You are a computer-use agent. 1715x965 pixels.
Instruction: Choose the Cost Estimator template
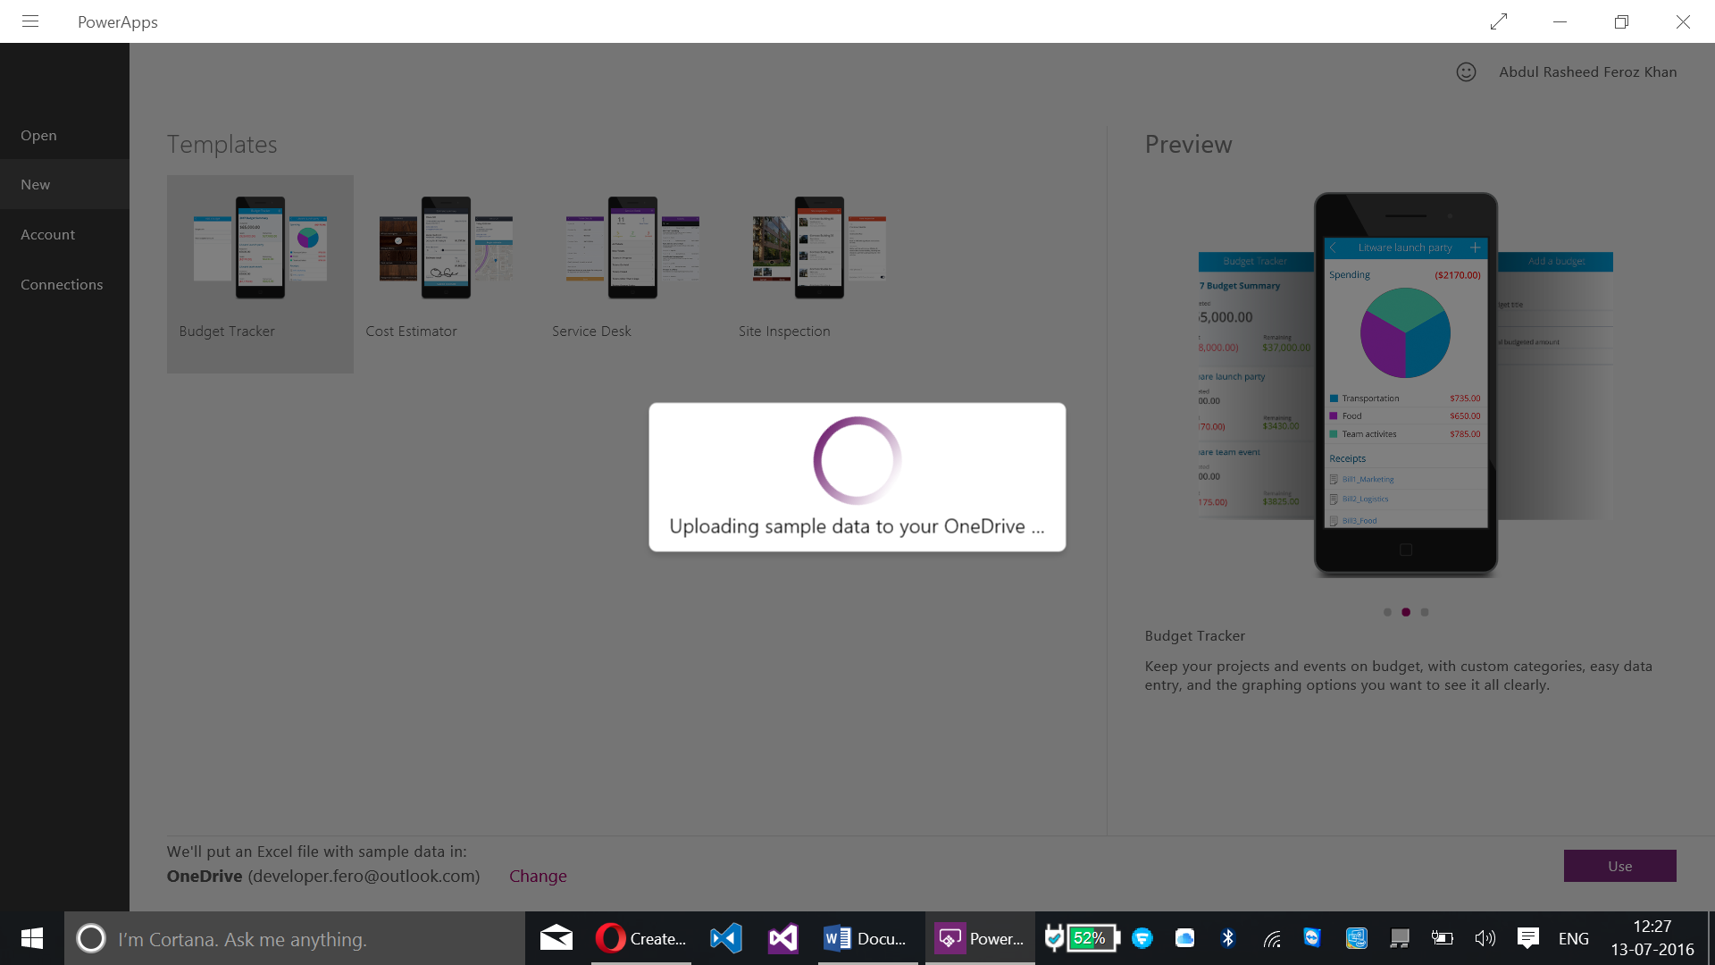pyautogui.click(x=447, y=273)
